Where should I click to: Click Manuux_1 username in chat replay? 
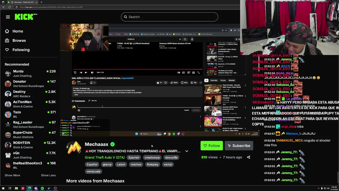click(x=293, y=134)
